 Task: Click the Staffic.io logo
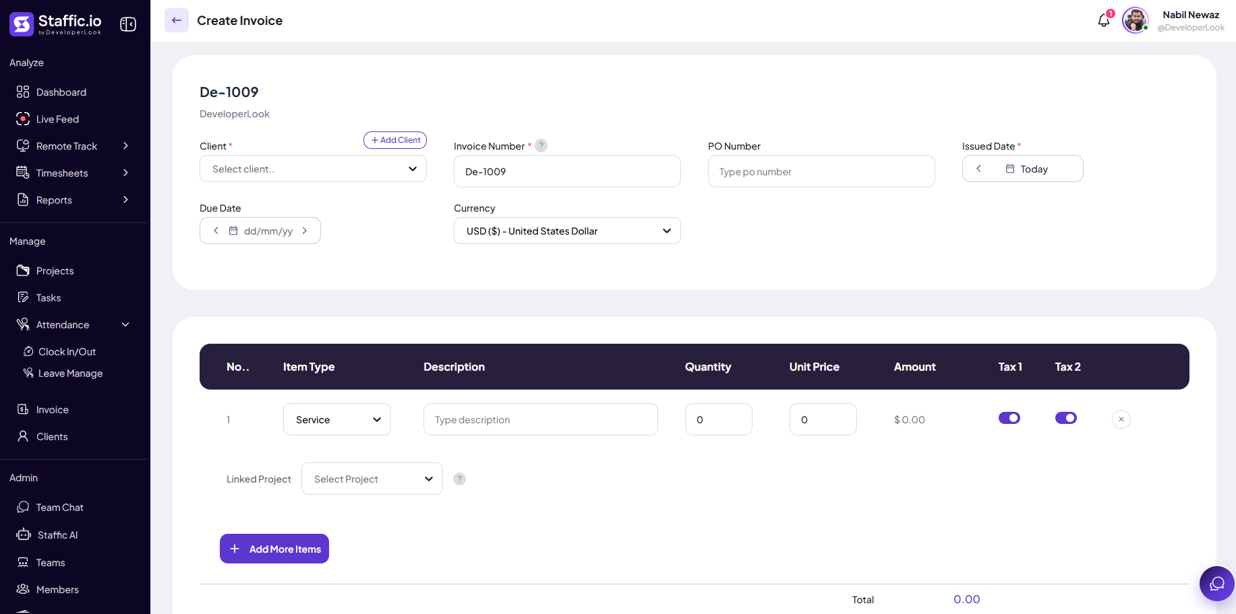[x=55, y=24]
